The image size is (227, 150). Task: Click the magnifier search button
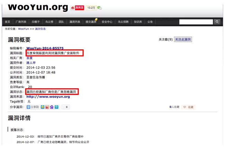(x=217, y=22)
